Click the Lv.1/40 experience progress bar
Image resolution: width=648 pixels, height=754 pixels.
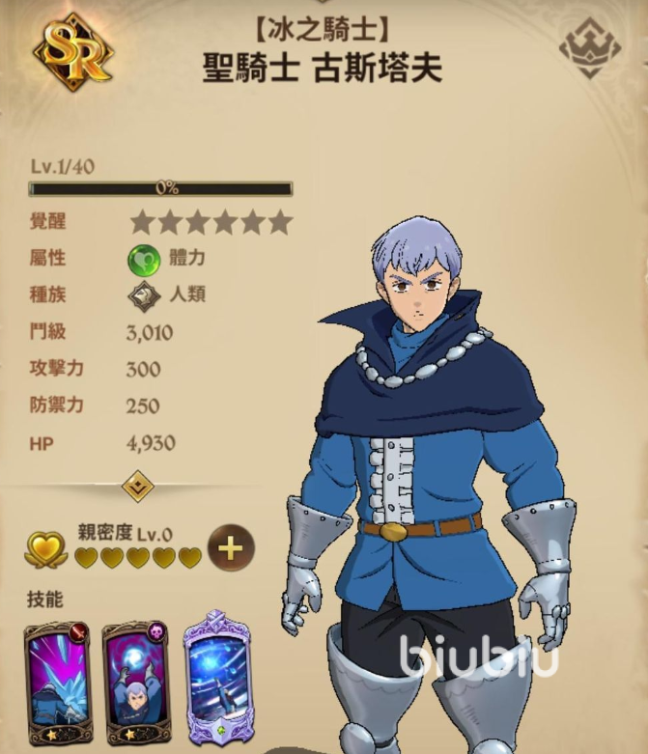coord(160,188)
